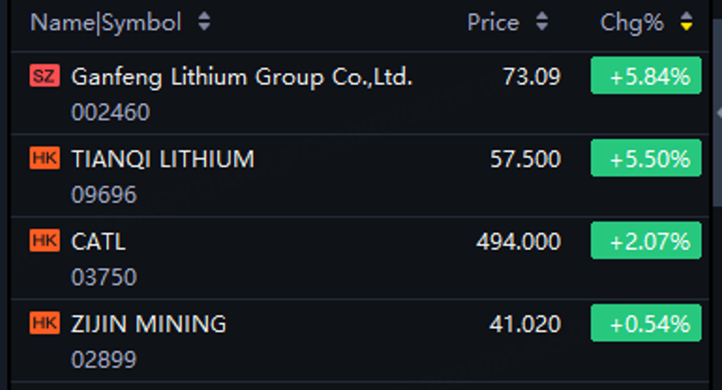722x390 pixels.
Task: Click the +0.54% change badge
Action: pos(646,323)
